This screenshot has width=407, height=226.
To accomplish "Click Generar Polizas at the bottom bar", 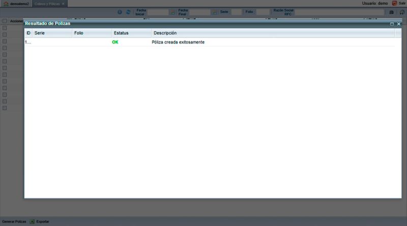I will point(14,221).
